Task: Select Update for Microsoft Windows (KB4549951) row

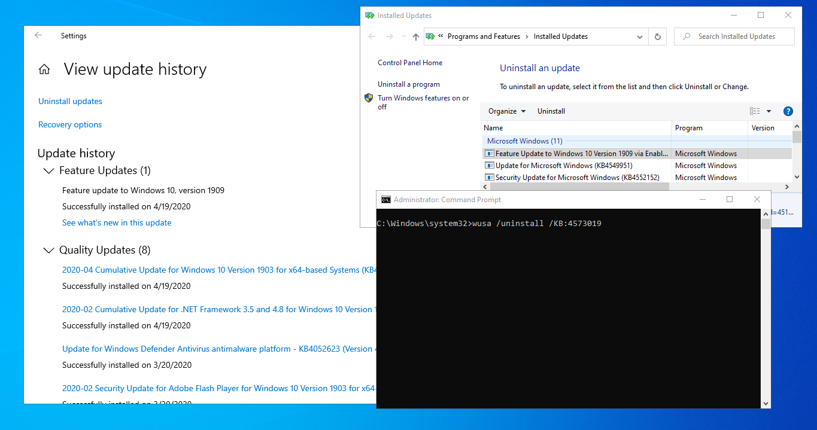Action: tap(637, 166)
